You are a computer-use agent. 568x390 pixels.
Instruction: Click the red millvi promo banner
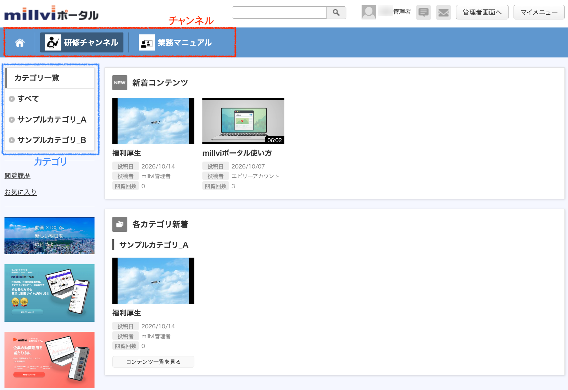click(49, 360)
